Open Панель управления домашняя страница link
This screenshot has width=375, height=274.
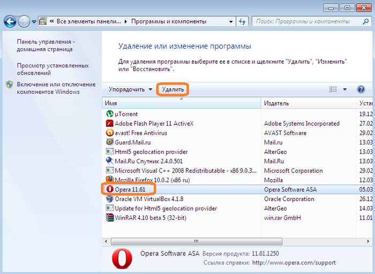pyautogui.click(x=44, y=45)
